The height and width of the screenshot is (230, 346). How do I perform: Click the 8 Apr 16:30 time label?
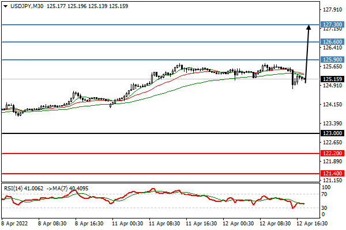89,224
